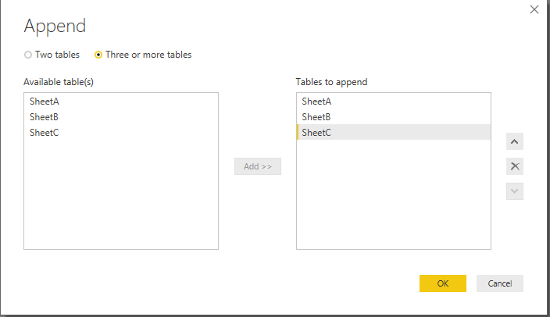The image size is (550, 317).
Task: Click the Append dialog title
Action: pos(54,26)
